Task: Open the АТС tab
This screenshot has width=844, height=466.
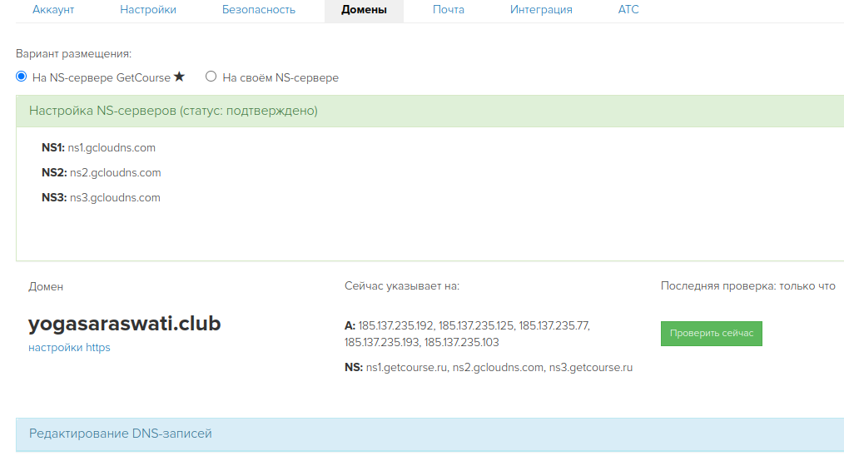Action: 628,10
